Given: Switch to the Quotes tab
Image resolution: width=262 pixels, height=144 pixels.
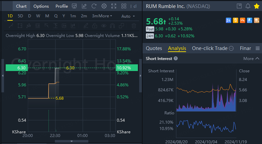Looking at the screenshot, I should pyautogui.click(x=154, y=48).
